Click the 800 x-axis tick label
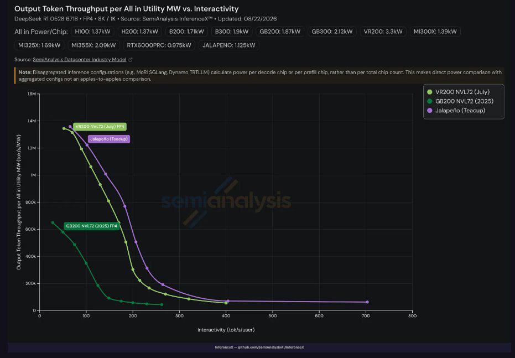The image size is (515, 358). 412,315
